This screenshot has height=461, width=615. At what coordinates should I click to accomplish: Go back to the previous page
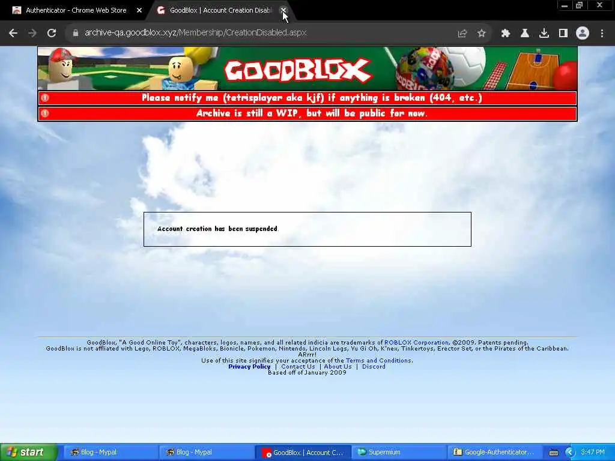click(13, 33)
